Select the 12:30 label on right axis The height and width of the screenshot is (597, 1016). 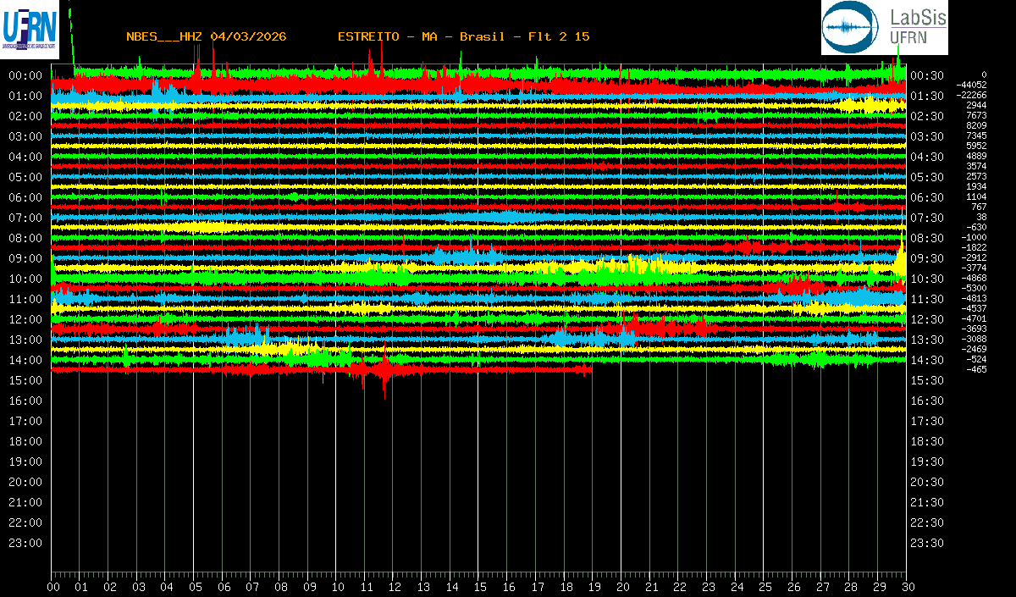coord(927,319)
